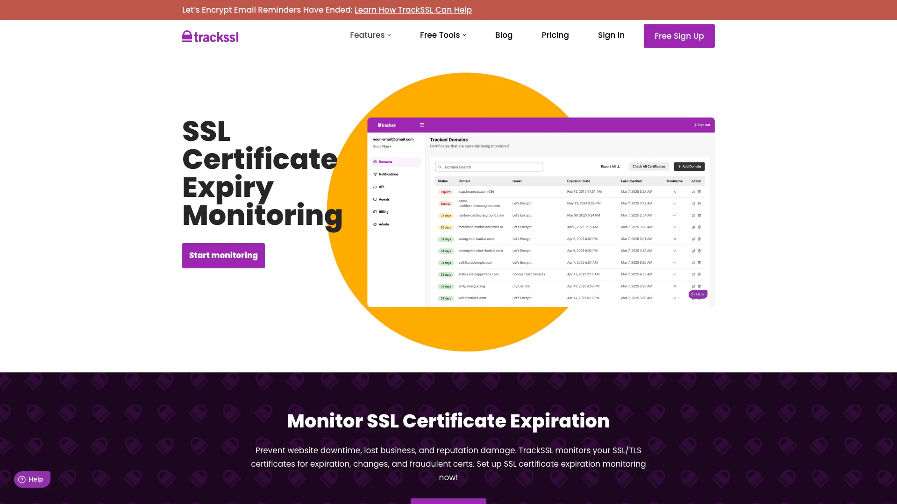Screen dimensions: 897x504
Task: Click the Monitor SSL Certificate Expiration heading
Action: pos(448,421)
